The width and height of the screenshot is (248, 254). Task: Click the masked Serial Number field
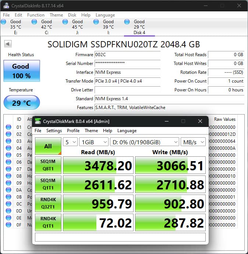(x=127, y=63)
